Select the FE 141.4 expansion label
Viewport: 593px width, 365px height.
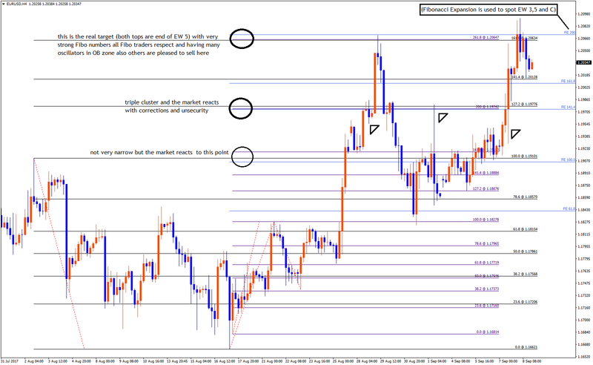point(568,108)
